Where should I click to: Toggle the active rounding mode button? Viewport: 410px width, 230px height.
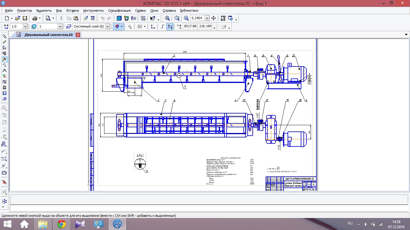click(170, 27)
